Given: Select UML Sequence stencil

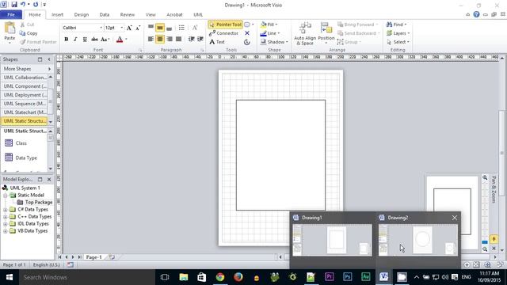Looking at the screenshot, I should tap(25, 104).
